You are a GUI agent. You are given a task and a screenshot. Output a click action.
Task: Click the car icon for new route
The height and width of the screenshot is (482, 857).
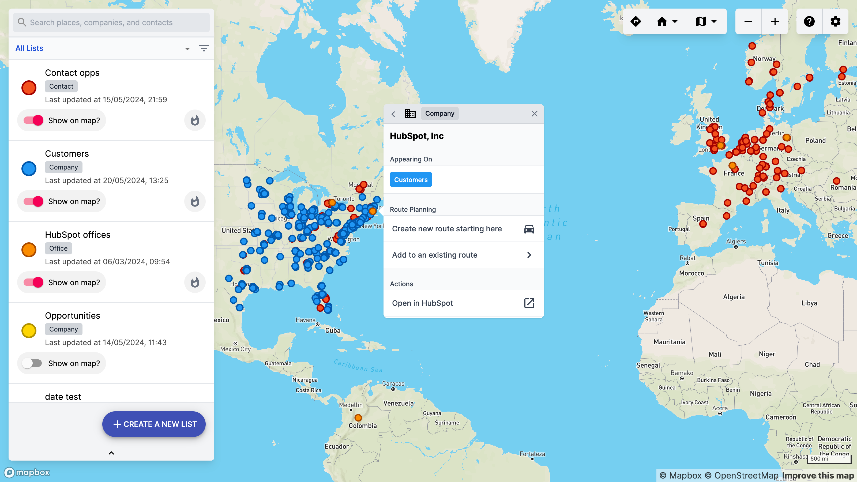529,229
